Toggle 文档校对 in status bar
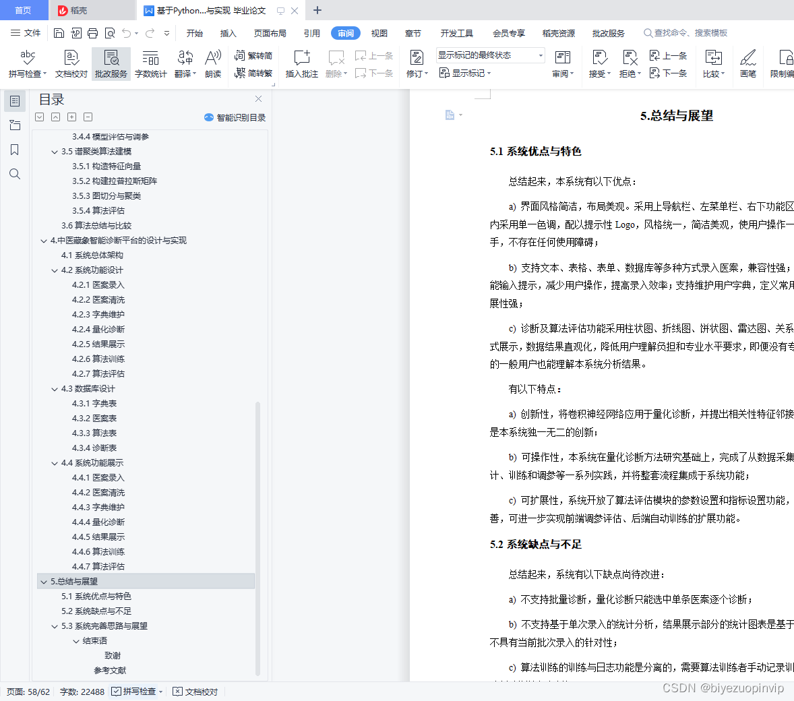794x701 pixels. click(195, 692)
